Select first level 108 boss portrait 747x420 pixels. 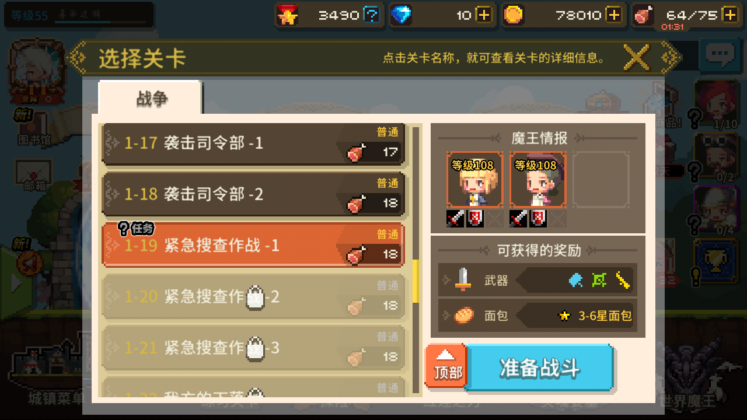[474, 180]
